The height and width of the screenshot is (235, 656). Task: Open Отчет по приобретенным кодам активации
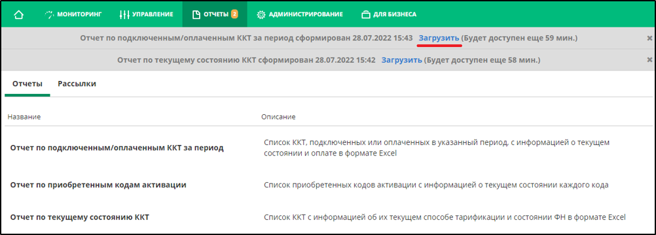tap(98, 185)
